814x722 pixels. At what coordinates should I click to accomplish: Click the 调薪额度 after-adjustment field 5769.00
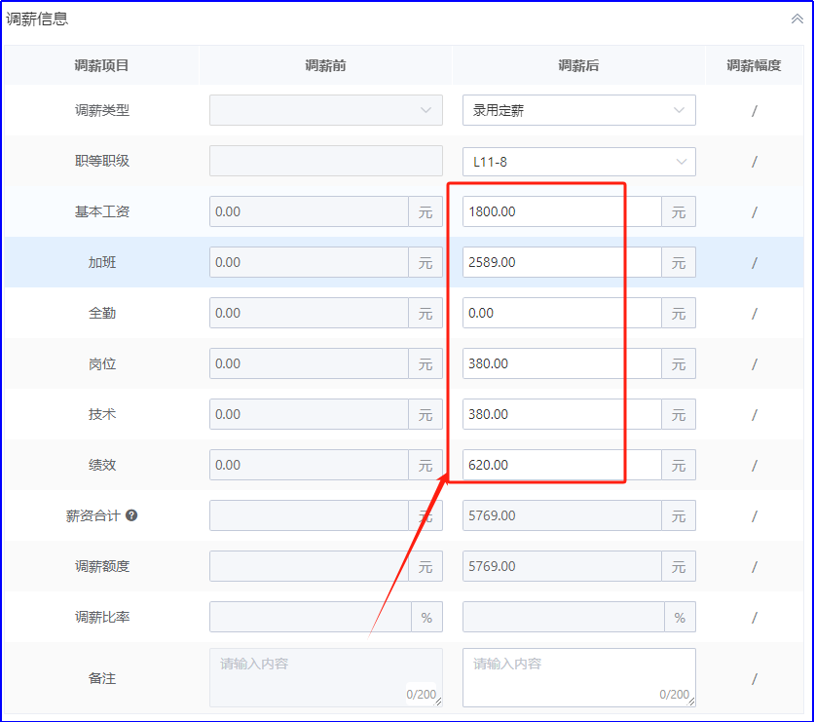click(x=561, y=566)
